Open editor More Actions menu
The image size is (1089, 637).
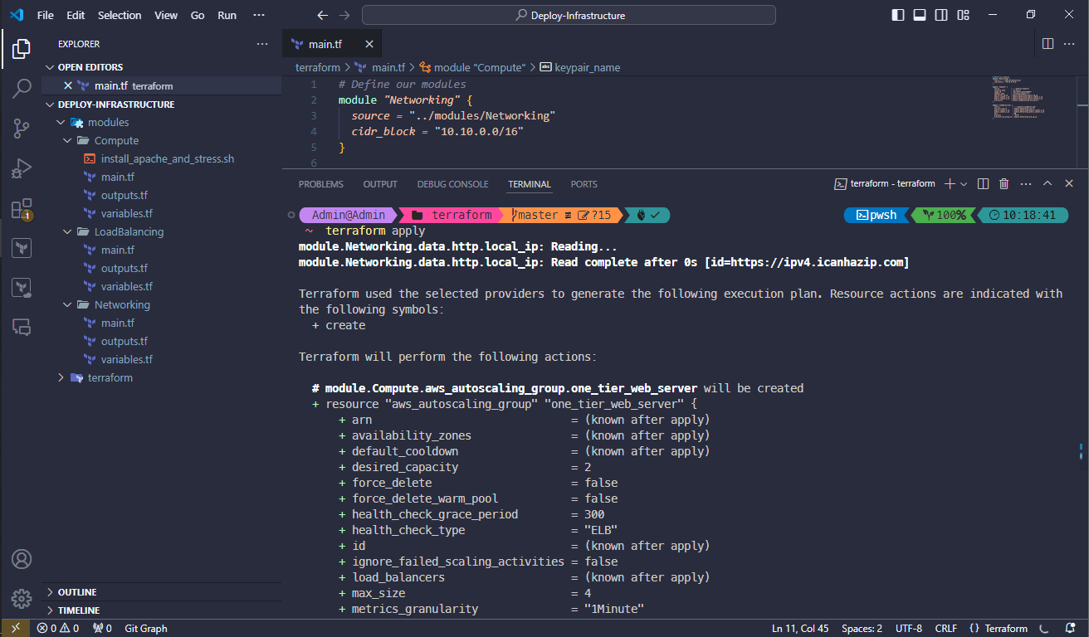click(x=1070, y=44)
